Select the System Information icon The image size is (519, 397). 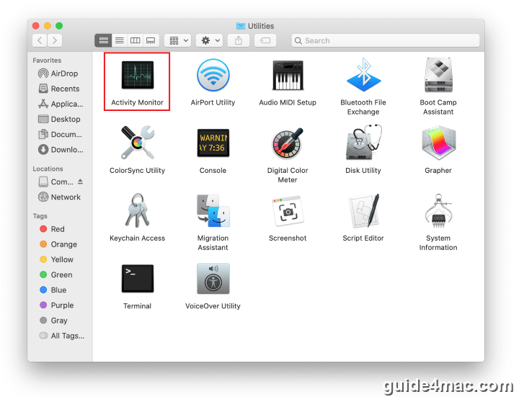[x=438, y=210]
